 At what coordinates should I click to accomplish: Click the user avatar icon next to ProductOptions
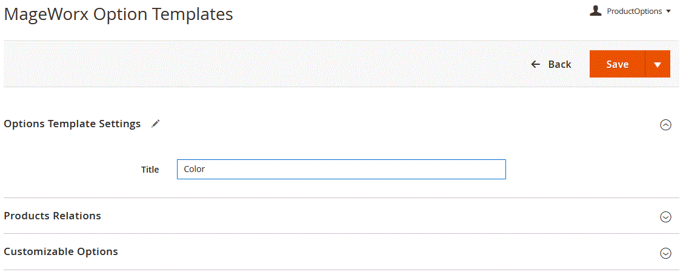tap(596, 11)
